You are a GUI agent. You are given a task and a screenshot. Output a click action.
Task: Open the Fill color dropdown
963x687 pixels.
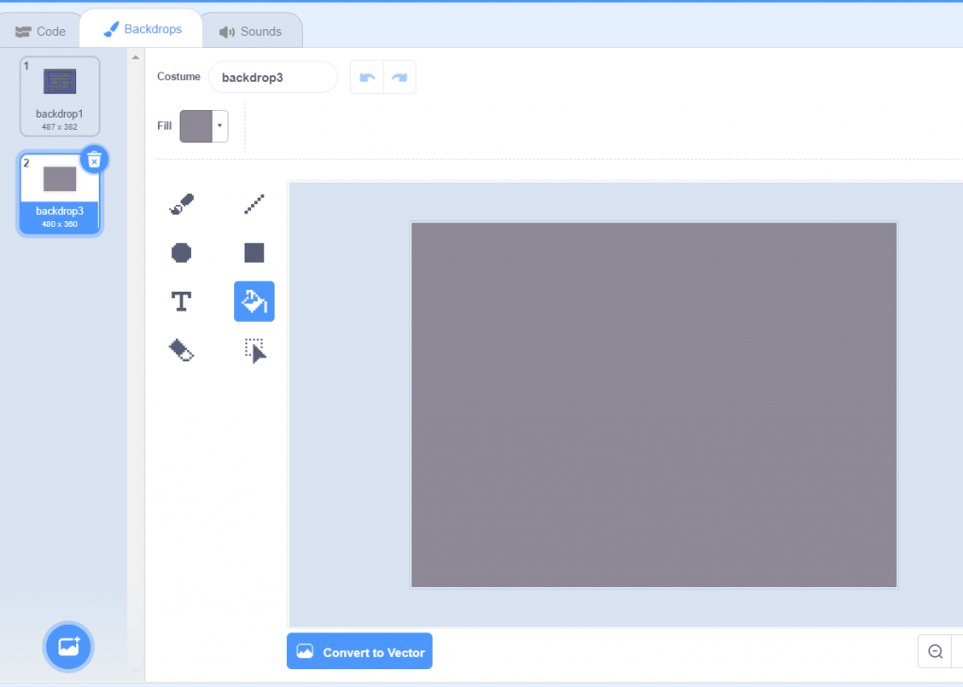coord(219,125)
